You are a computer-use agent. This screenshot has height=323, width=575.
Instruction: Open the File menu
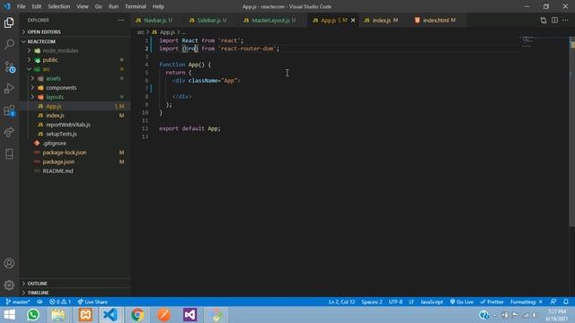[22, 6]
